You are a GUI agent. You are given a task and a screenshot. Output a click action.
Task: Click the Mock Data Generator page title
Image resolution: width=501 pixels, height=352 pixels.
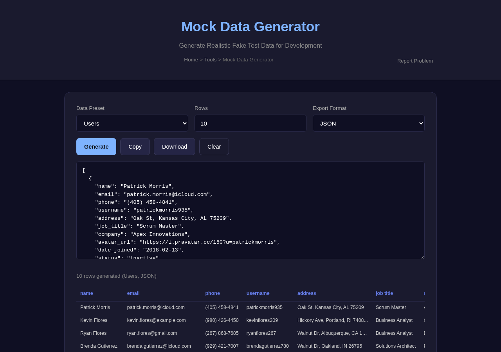[250, 27]
